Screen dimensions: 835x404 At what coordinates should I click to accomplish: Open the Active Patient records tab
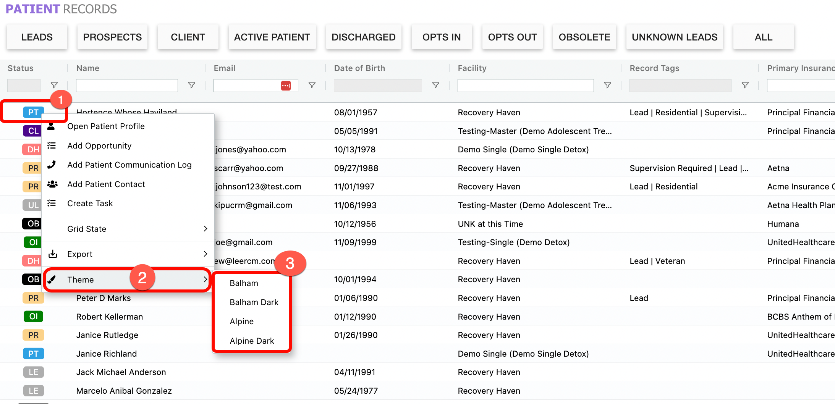(272, 37)
